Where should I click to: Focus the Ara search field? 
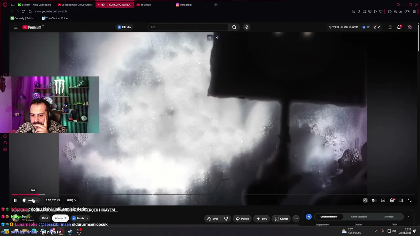click(x=188, y=27)
